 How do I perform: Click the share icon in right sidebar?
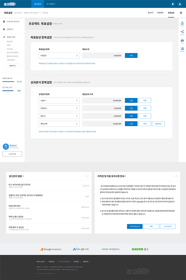tap(182, 32)
